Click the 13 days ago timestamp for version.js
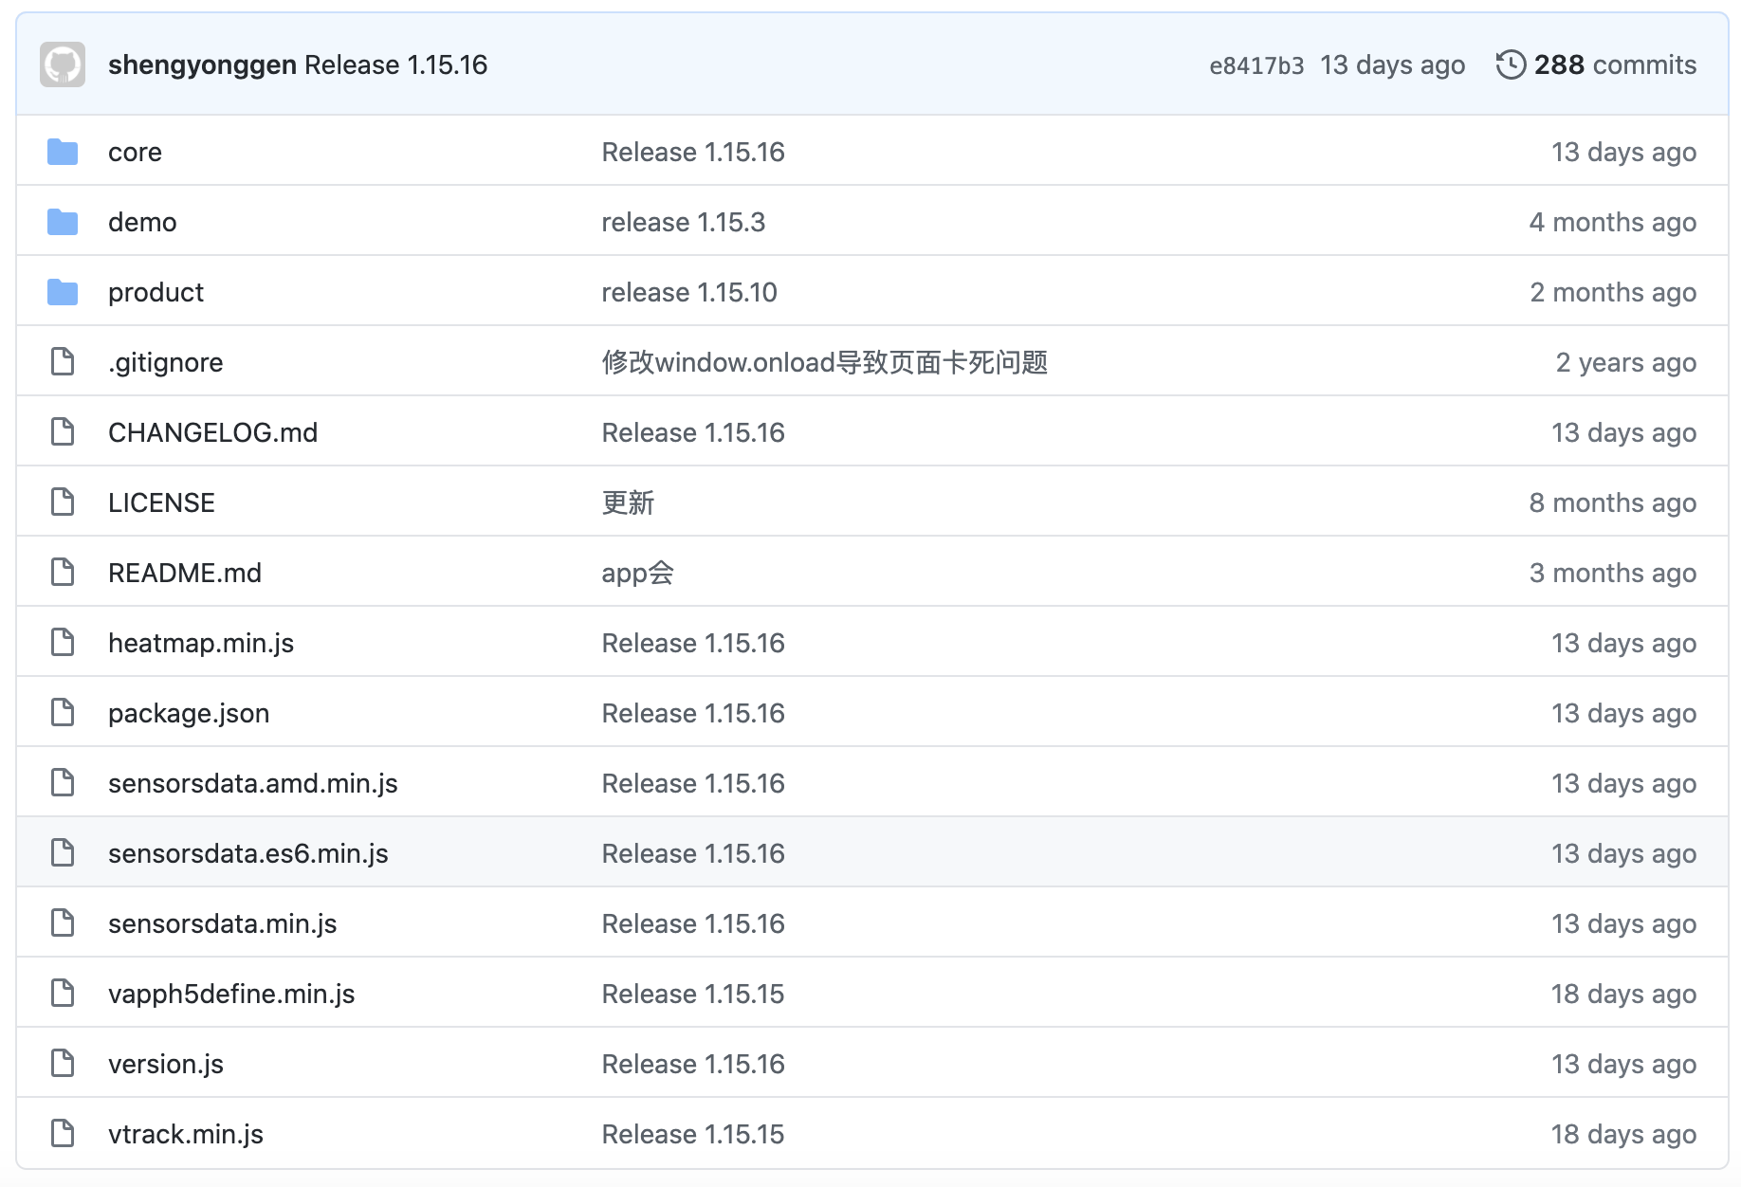The image size is (1741, 1187). (1623, 1063)
